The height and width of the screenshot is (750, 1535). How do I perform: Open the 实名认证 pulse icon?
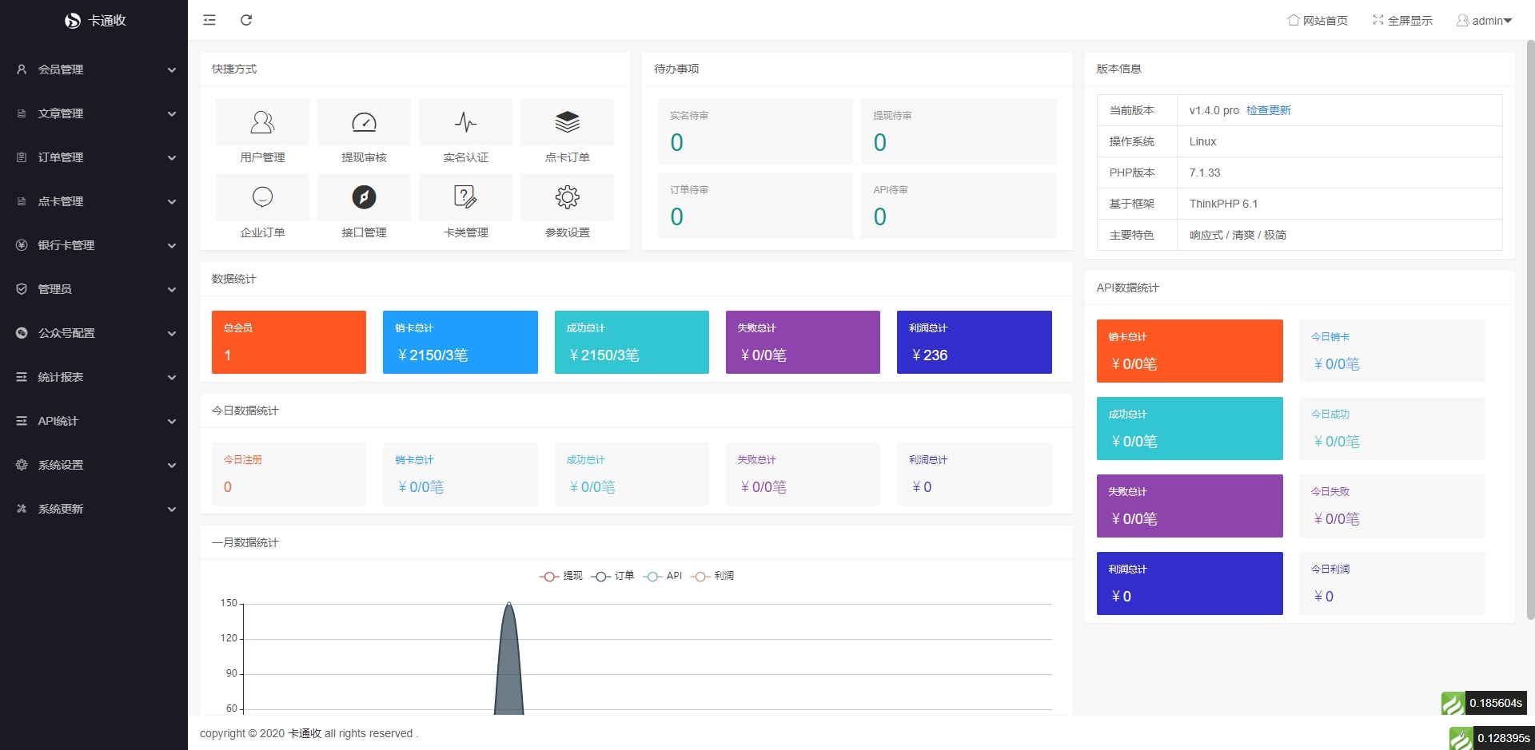(x=465, y=122)
